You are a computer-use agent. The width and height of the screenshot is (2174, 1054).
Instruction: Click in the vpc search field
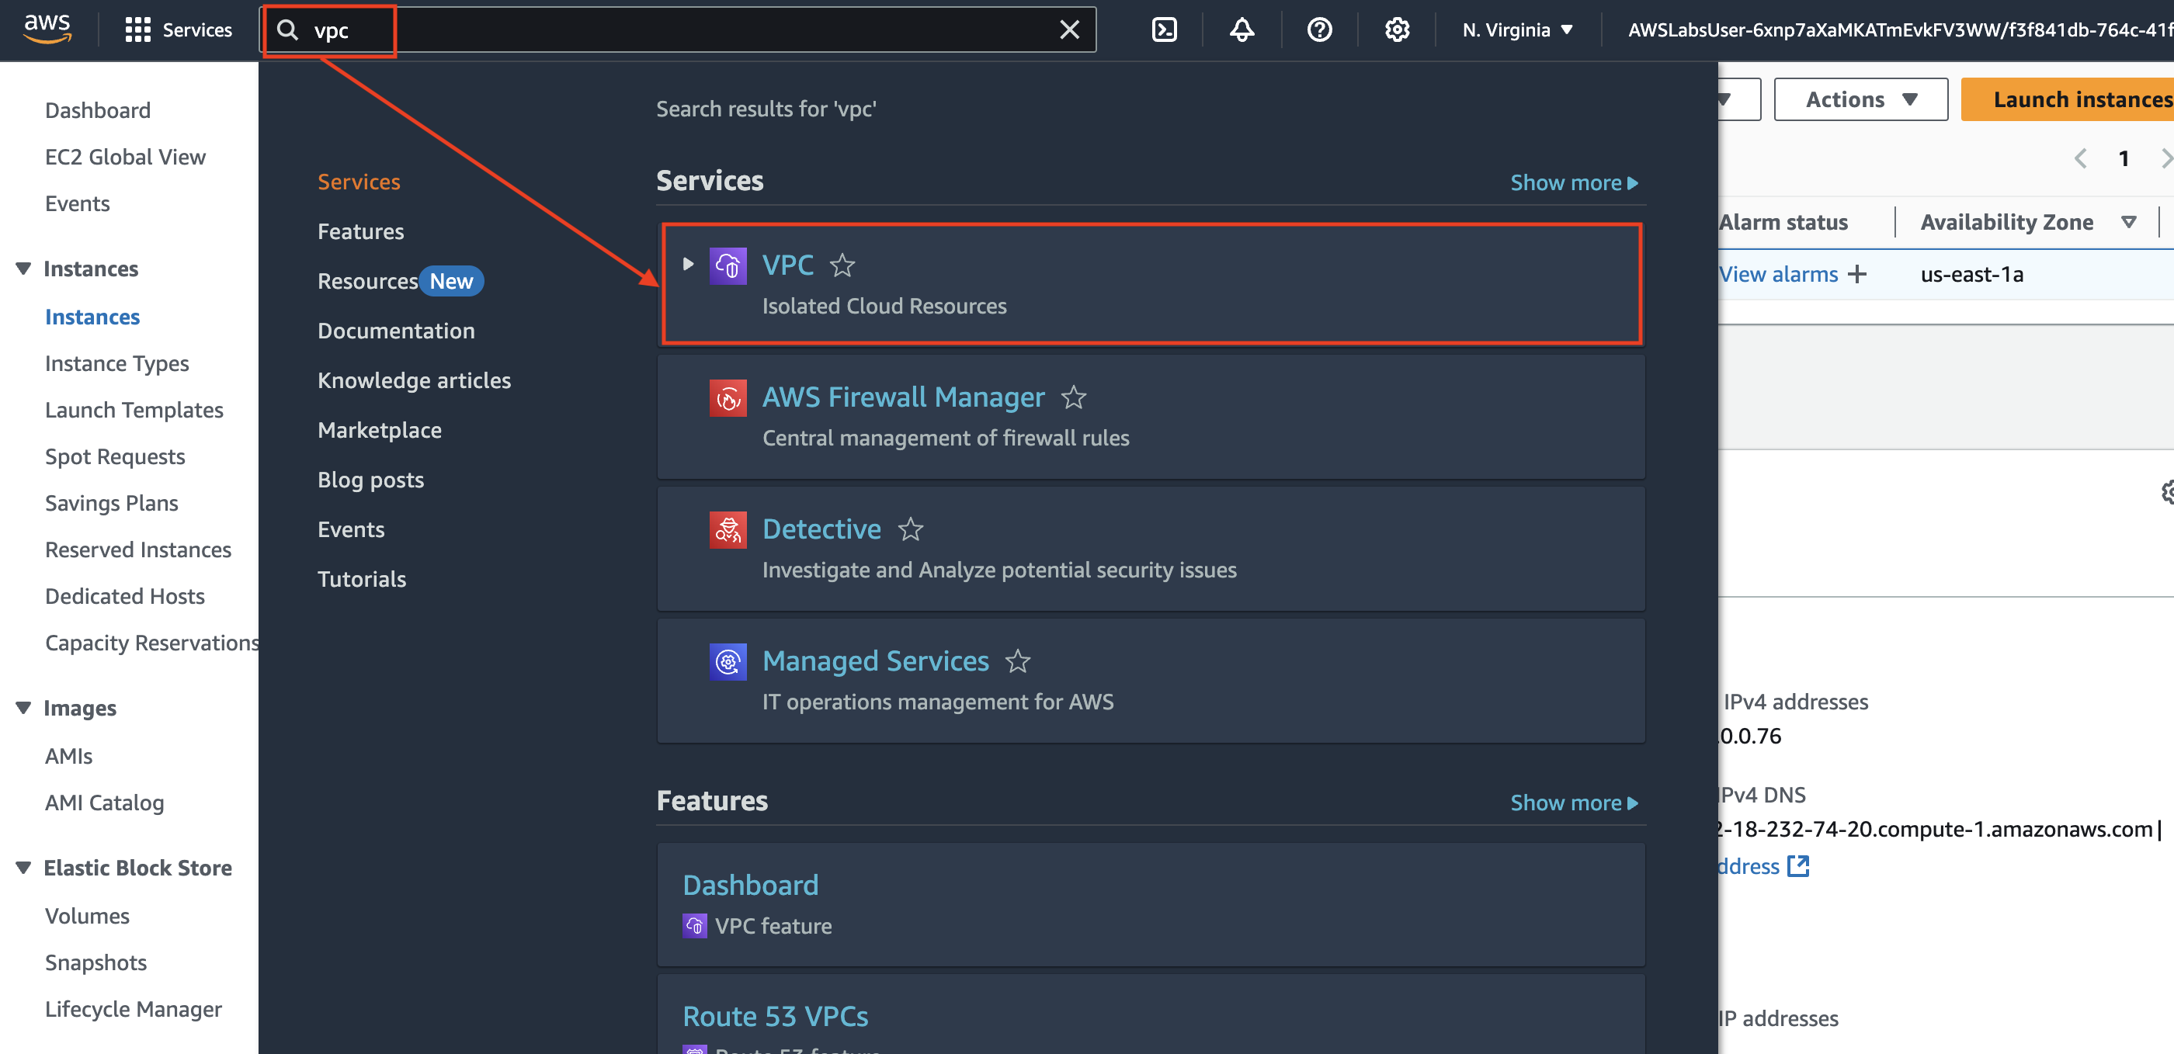(x=675, y=30)
